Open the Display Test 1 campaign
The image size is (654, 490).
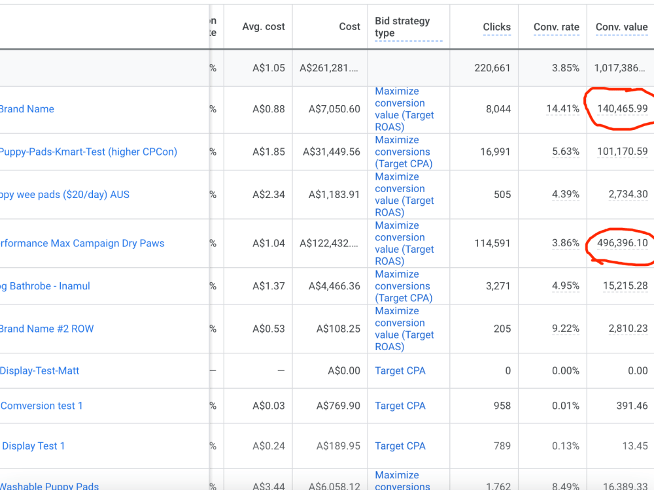coord(33,446)
